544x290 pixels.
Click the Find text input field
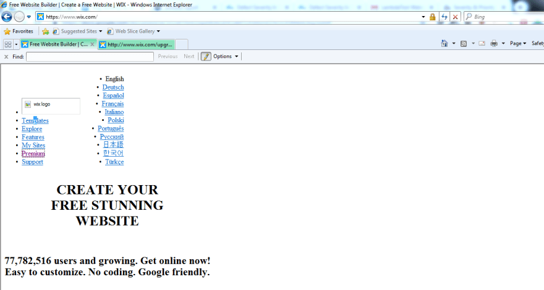point(90,57)
